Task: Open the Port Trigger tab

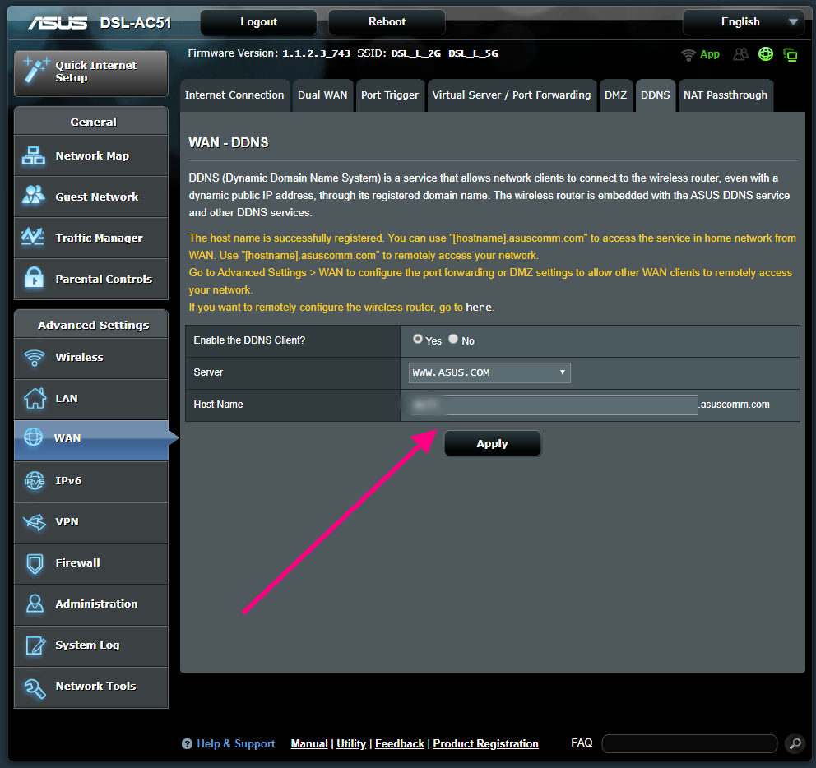Action: 390,95
